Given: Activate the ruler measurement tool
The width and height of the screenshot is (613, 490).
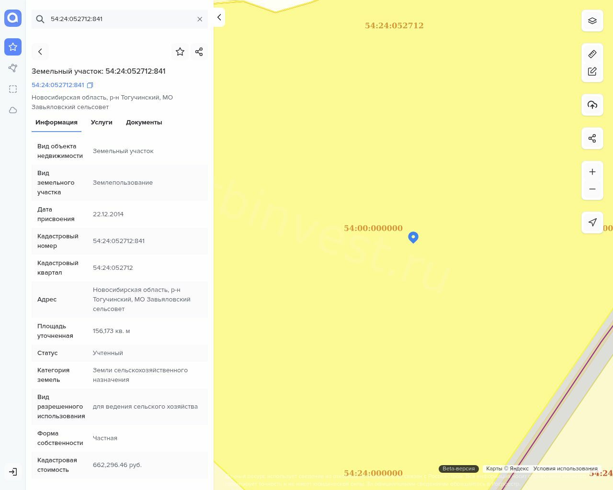Looking at the screenshot, I should (x=592, y=54).
